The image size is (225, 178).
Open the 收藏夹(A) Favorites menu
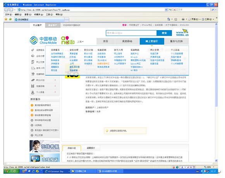click(39, 15)
